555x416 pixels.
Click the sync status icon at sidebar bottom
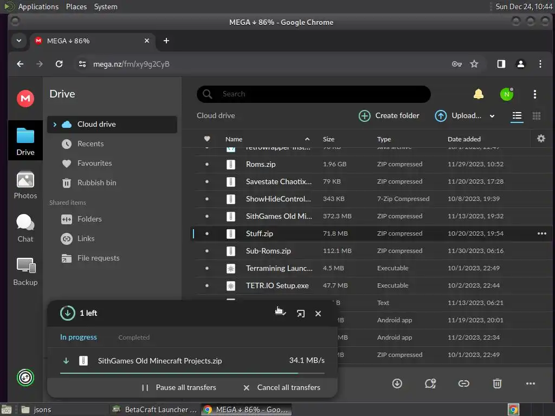tap(25, 378)
